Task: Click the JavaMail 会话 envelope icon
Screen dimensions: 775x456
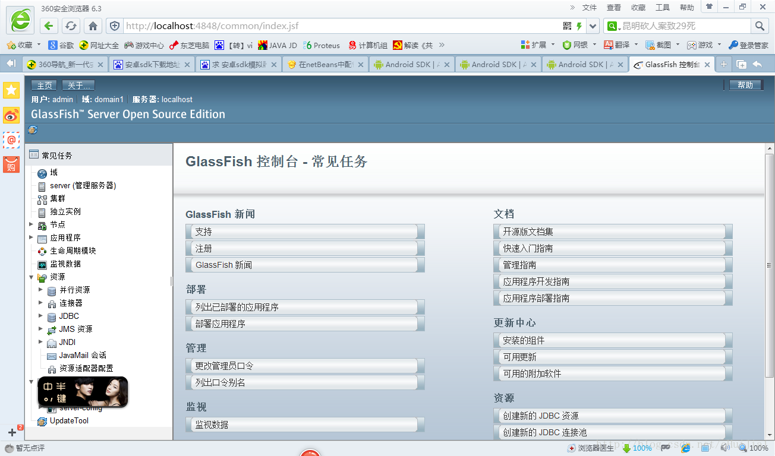Action: 52,356
